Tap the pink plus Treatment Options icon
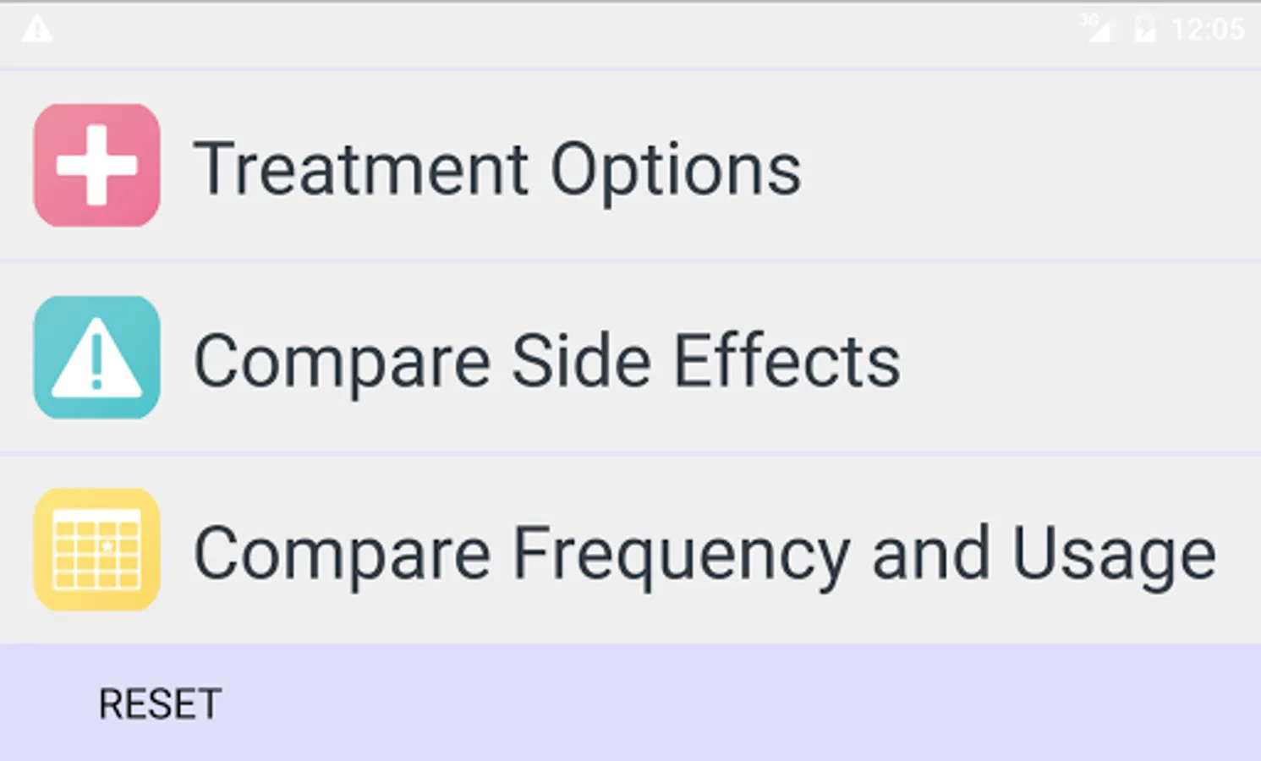This screenshot has width=1261, height=761. 96,166
